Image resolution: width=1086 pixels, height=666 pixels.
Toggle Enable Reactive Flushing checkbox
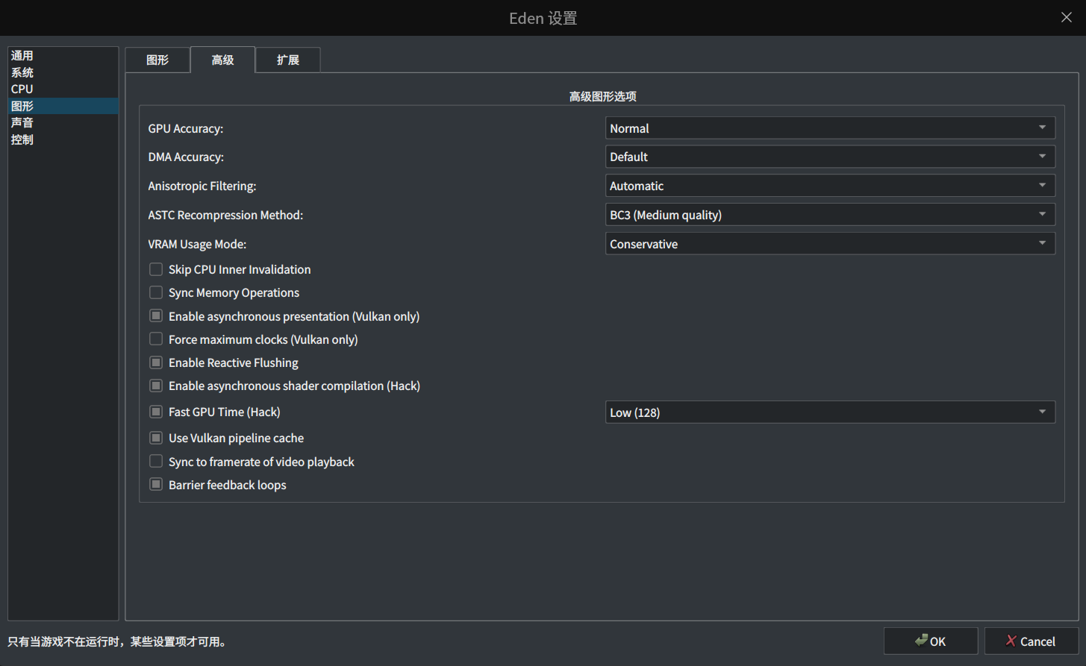(x=156, y=362)
